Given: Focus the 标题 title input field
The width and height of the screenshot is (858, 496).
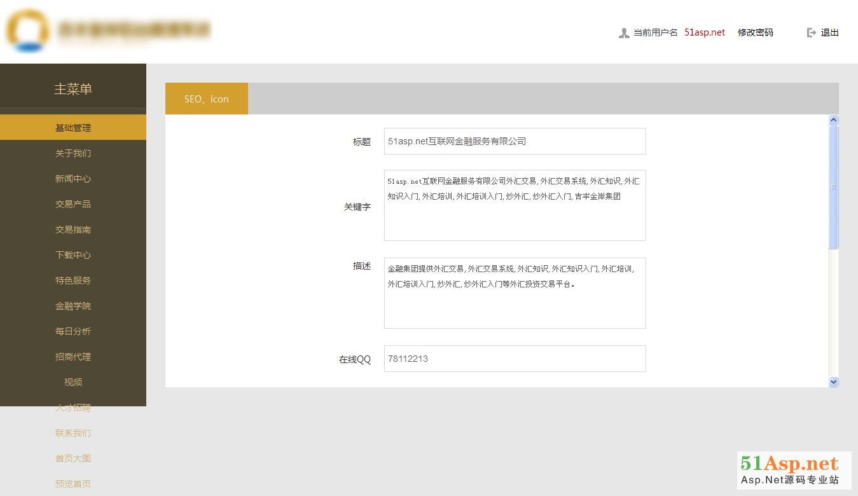Looking at the screenshot, I should (515, 141).
